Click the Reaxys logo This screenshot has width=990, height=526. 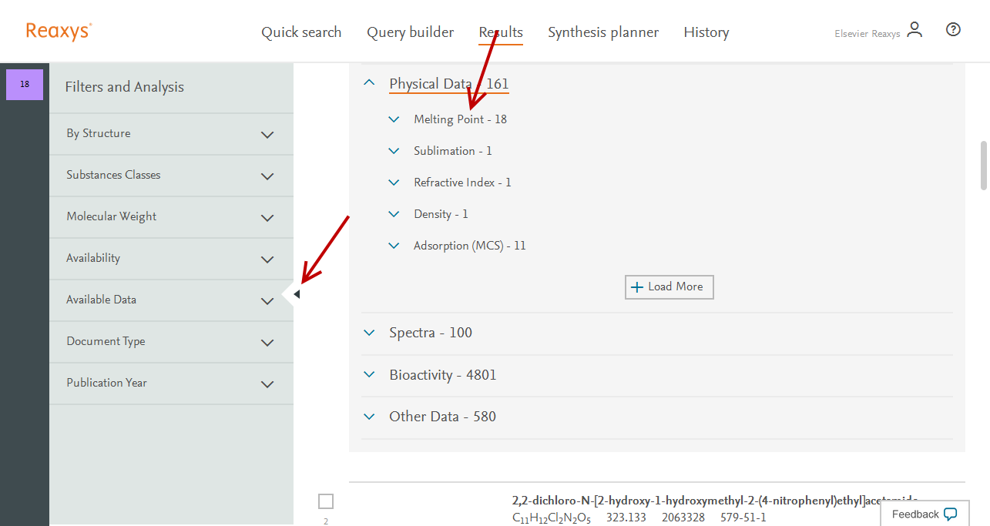[59, 32]
